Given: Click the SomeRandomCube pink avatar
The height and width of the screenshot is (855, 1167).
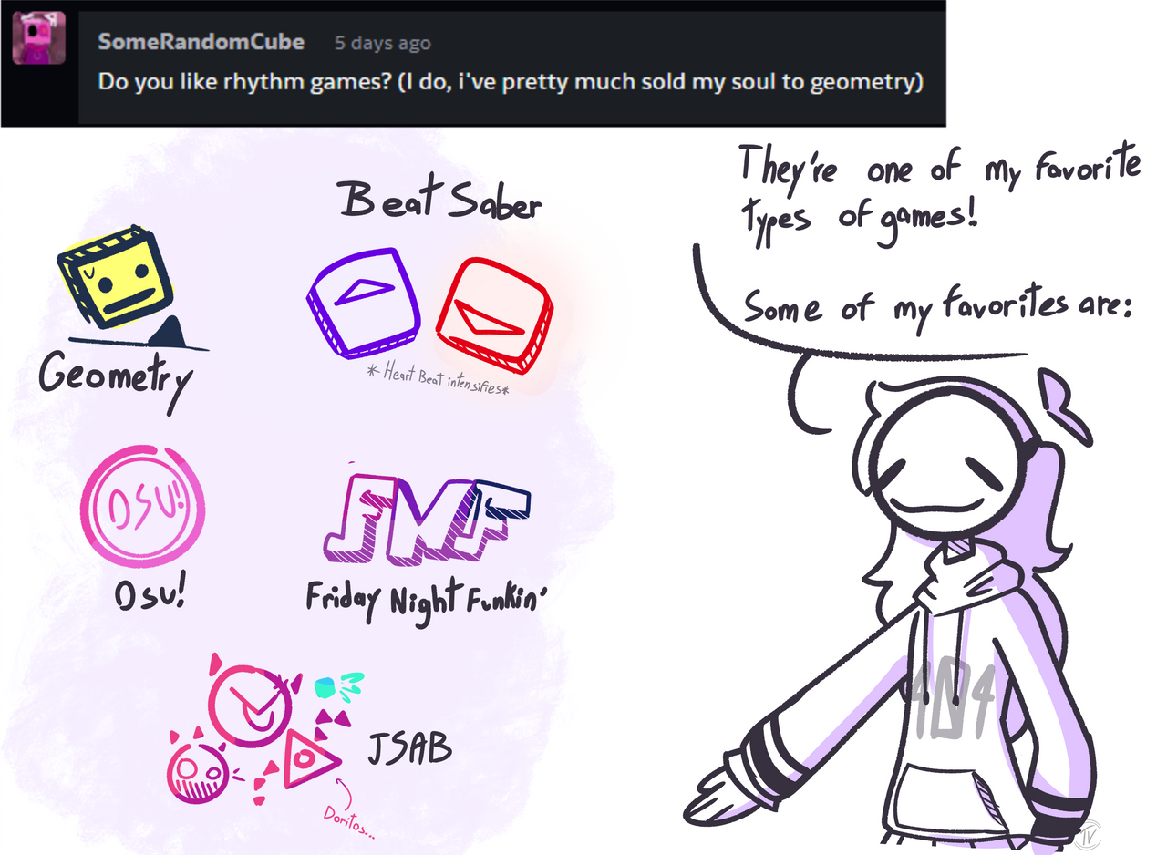Looking at the screenshot, I should tap(38, 37).
